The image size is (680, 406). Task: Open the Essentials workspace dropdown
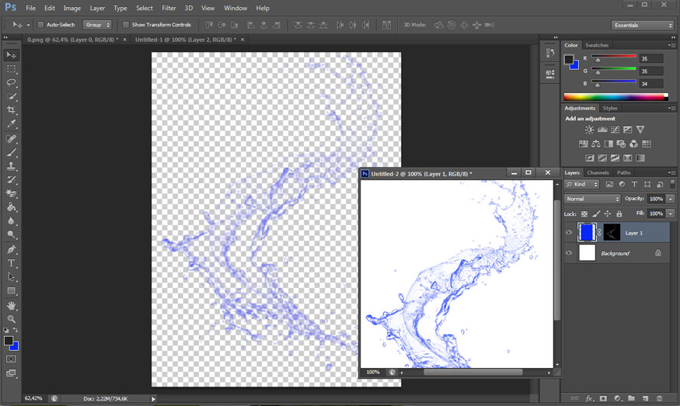tap(642, 25)
